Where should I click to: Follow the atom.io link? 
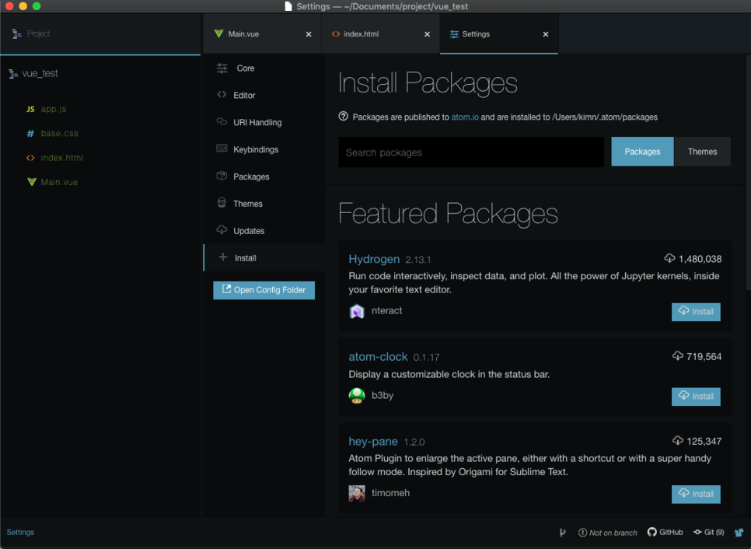click(x=465, y=117)
